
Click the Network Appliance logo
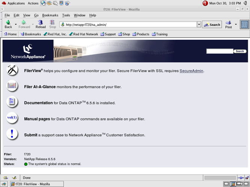pos(28,51)
